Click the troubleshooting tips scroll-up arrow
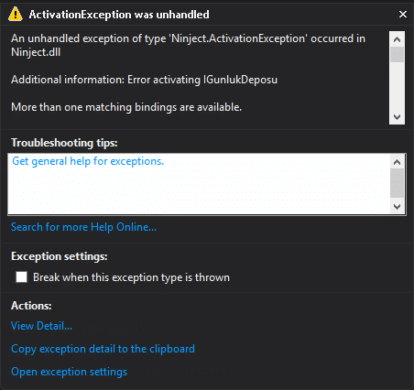 tap(397, 162)
